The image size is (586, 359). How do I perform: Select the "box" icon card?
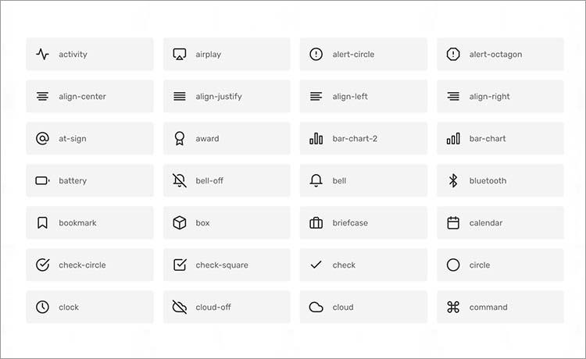tap(227, 223)
